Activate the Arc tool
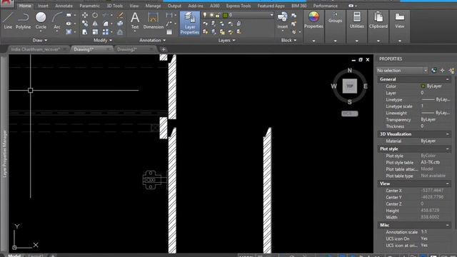The width and height of the screenshot is (457, 257). 57,21
